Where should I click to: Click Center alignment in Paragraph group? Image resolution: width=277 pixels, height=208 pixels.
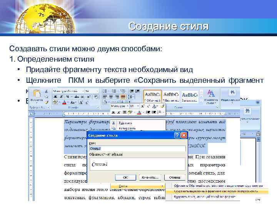tap(111, 97)
